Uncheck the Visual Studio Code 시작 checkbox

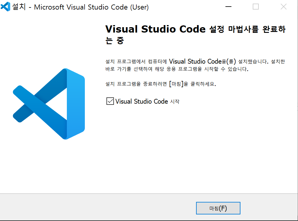[x=110, y=101]
